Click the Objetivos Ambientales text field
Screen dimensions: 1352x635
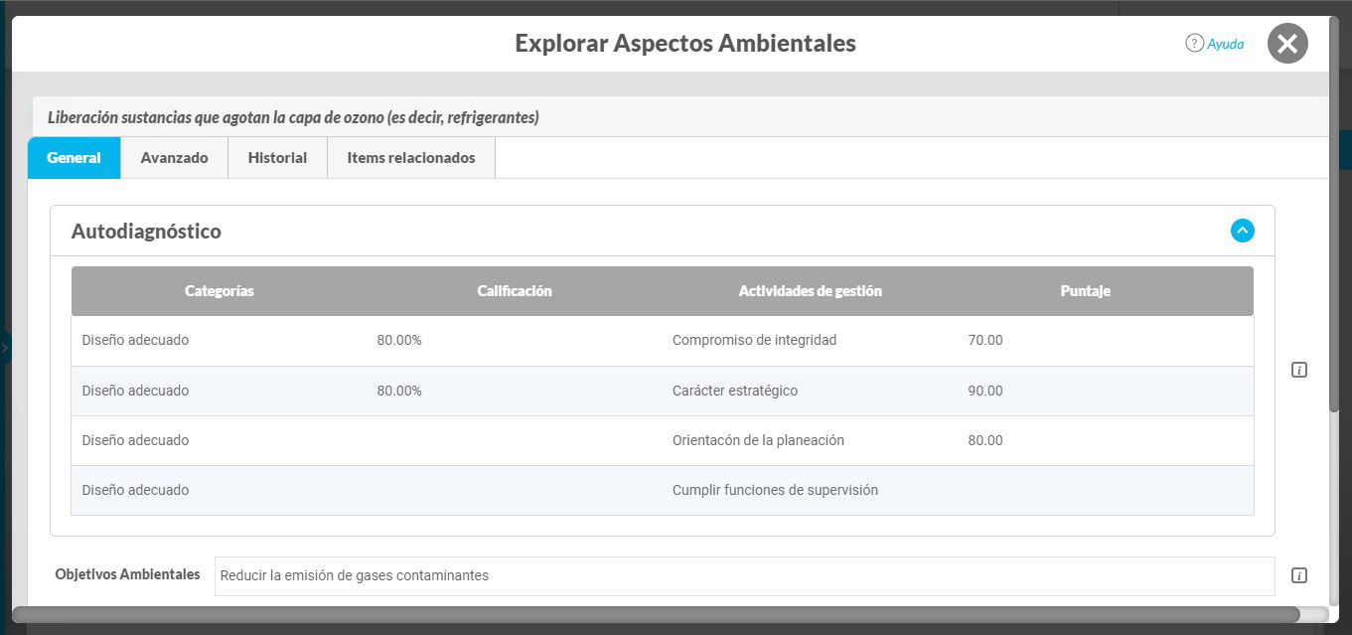click(x=744, y=575)
